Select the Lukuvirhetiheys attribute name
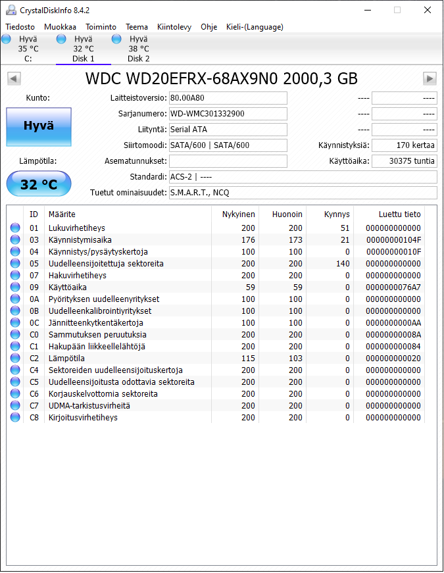Screen dimensions: 444x573 (77, 228)
